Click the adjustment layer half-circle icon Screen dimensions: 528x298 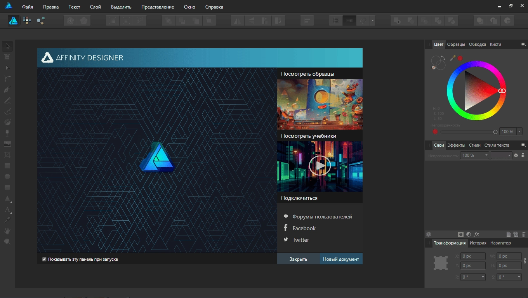(469, 234)
